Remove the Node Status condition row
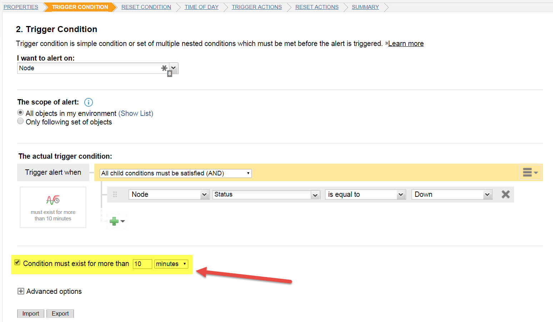 pos(505,194)
